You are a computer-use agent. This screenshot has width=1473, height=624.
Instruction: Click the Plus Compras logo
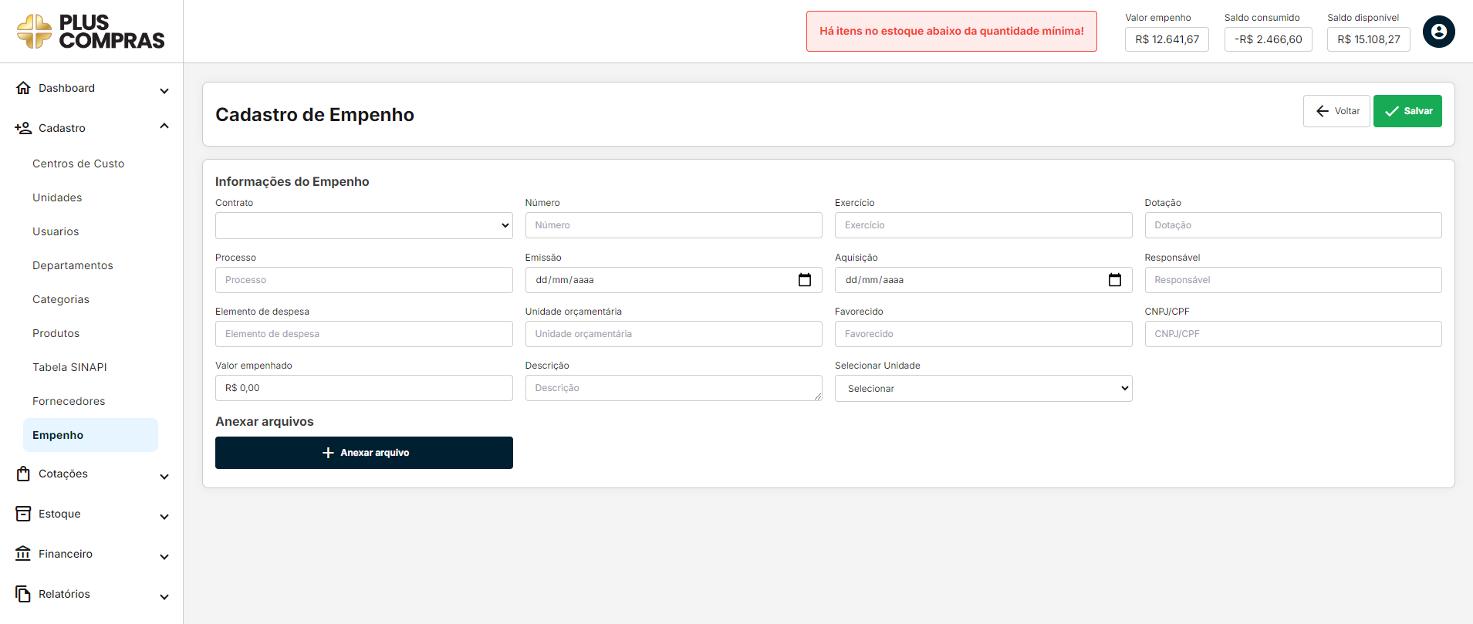[91, 32]
